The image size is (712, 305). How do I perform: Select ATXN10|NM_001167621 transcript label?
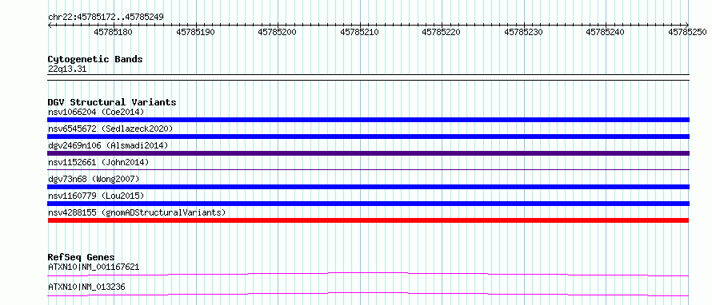[x=94, y=267]
